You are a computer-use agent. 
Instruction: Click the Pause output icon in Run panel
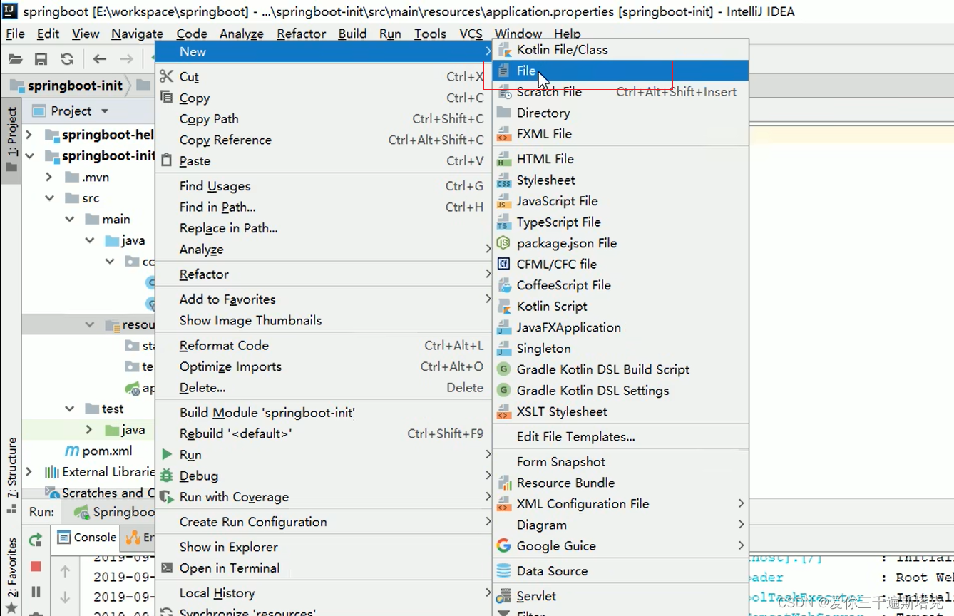36,592
